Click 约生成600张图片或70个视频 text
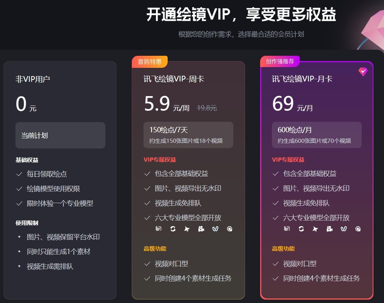384x303 pixels. coord(314,141)
